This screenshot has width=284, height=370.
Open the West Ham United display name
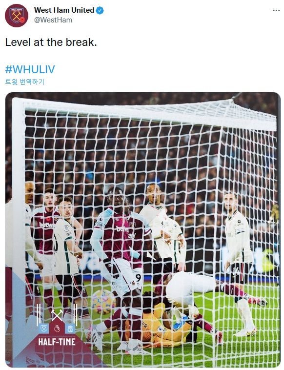point(64,10)
